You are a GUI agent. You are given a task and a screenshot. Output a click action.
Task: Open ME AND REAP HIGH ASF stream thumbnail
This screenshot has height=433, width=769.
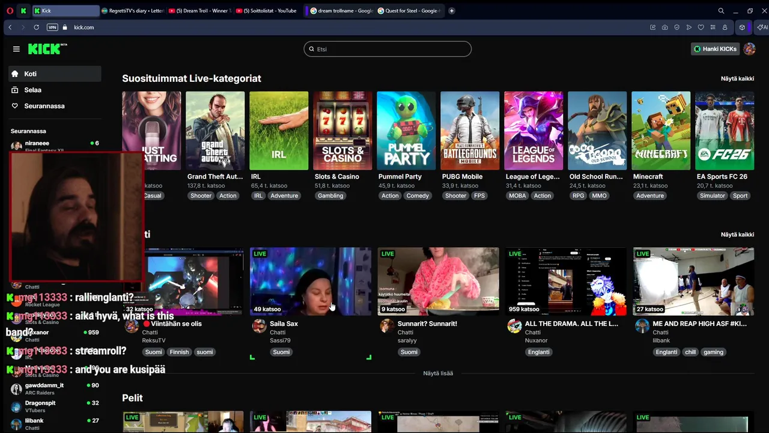[x=693, y=281]
